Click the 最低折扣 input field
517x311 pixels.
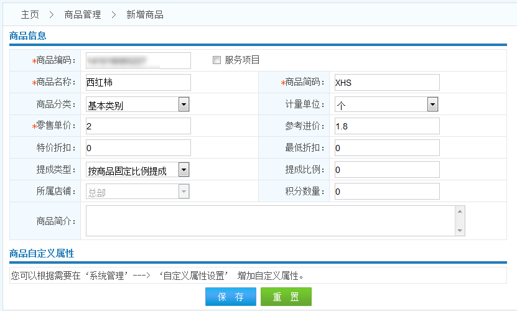pyautogui.click(x=386, y=148)
